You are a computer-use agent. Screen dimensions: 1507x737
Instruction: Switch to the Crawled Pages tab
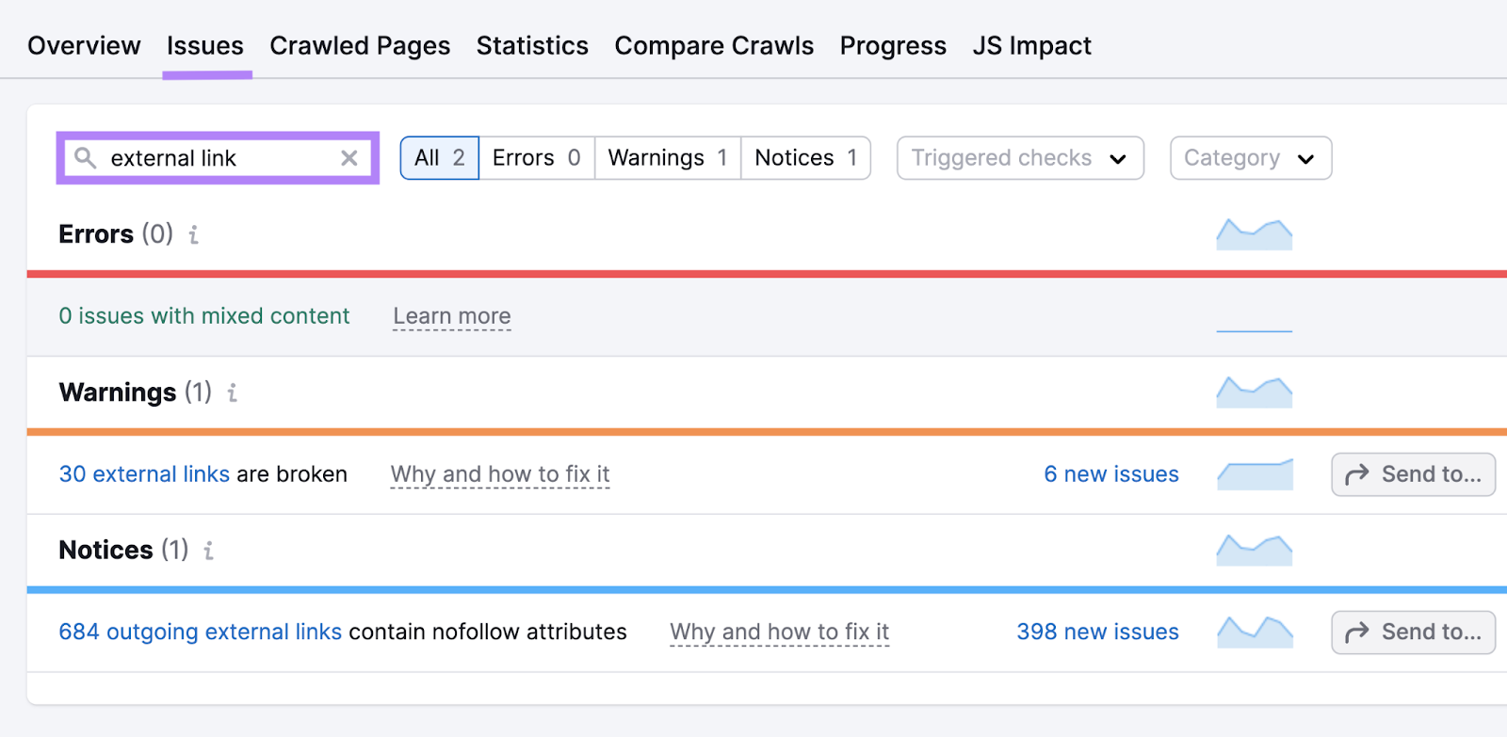tap(360, 46)
